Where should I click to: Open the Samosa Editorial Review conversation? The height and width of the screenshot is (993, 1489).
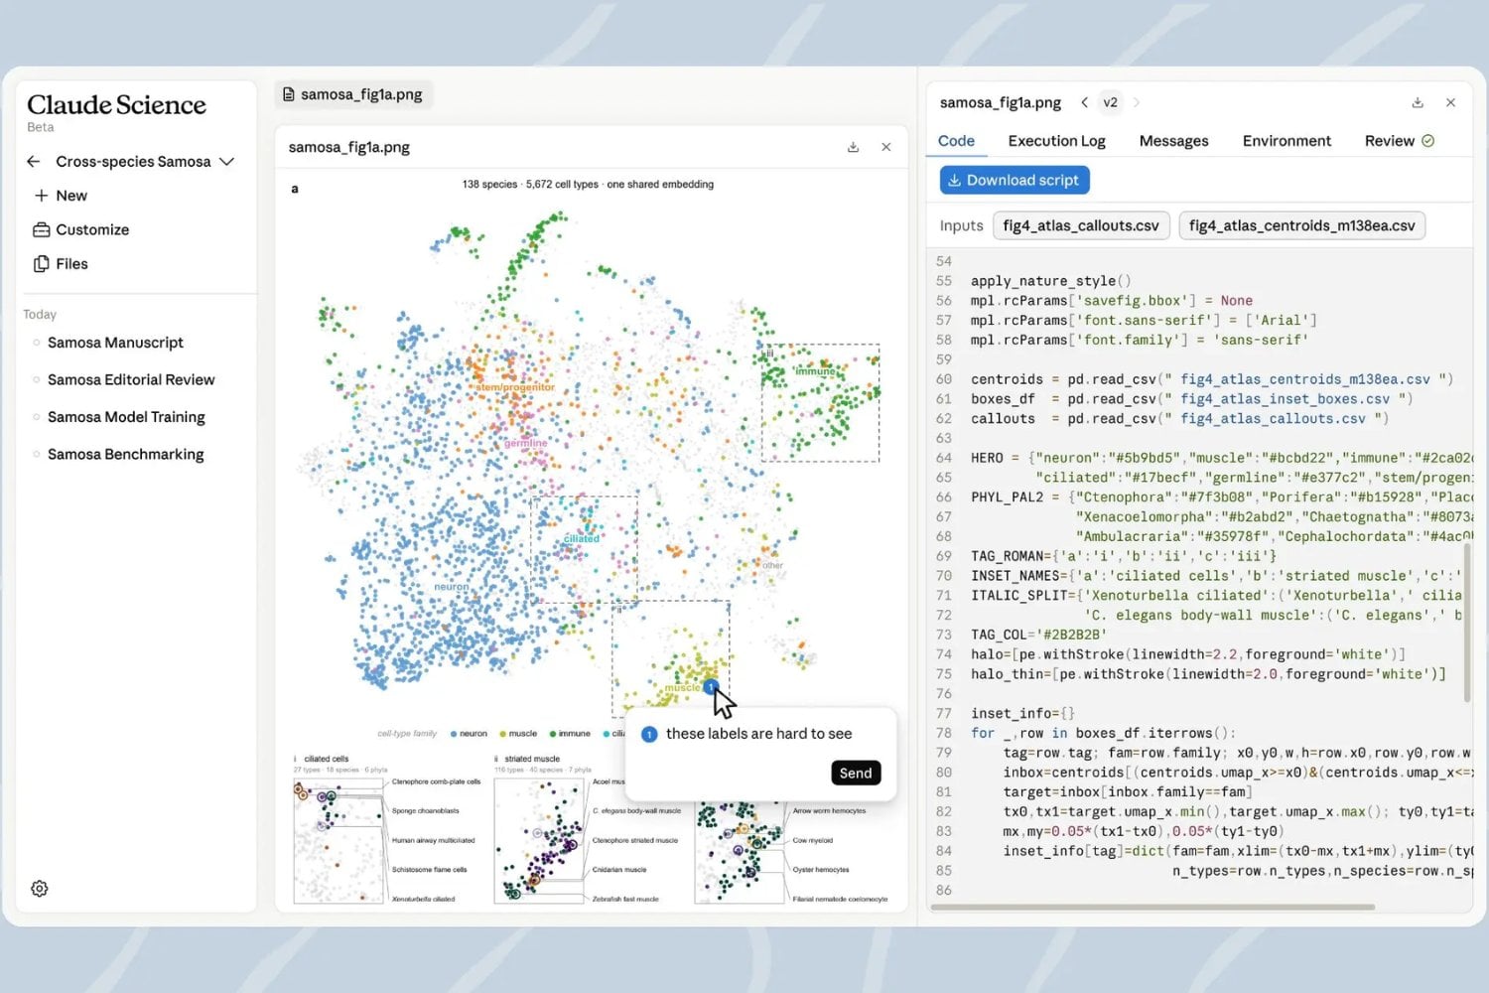[x=131, y=379]
